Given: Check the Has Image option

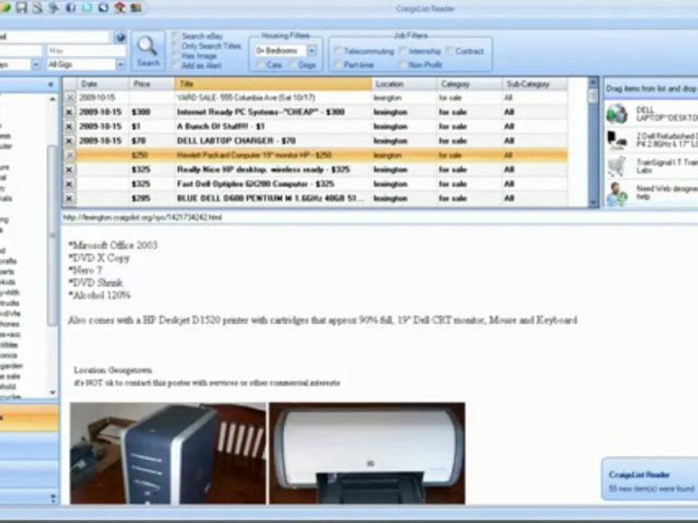Looking at the screenshot, I should point(176,56).
